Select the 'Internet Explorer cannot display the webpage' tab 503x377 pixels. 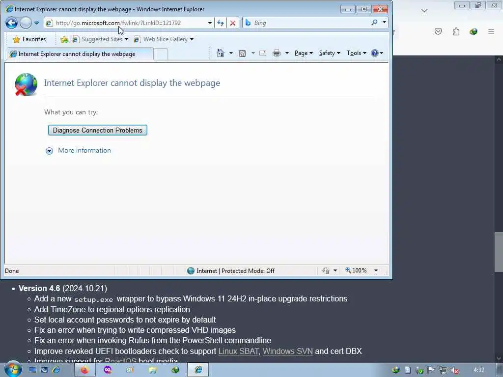pos(80,54)
